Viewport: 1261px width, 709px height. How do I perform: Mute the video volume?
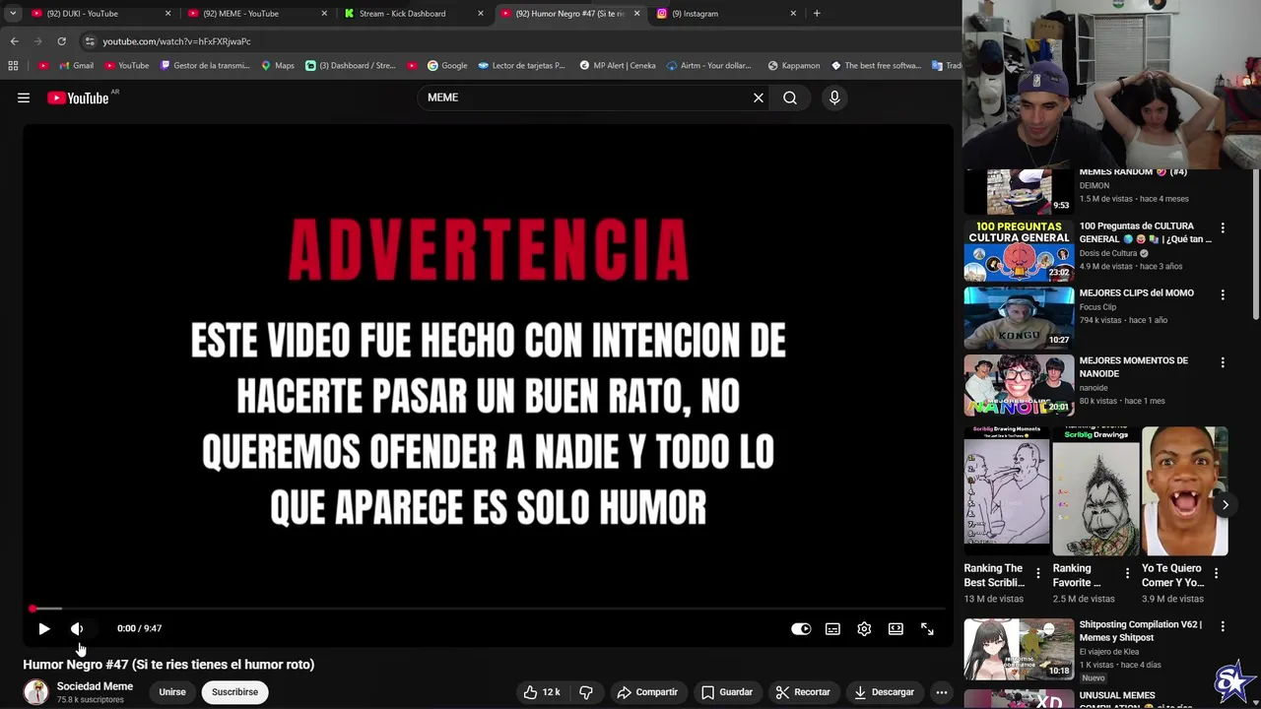click(x=77, y=628)
